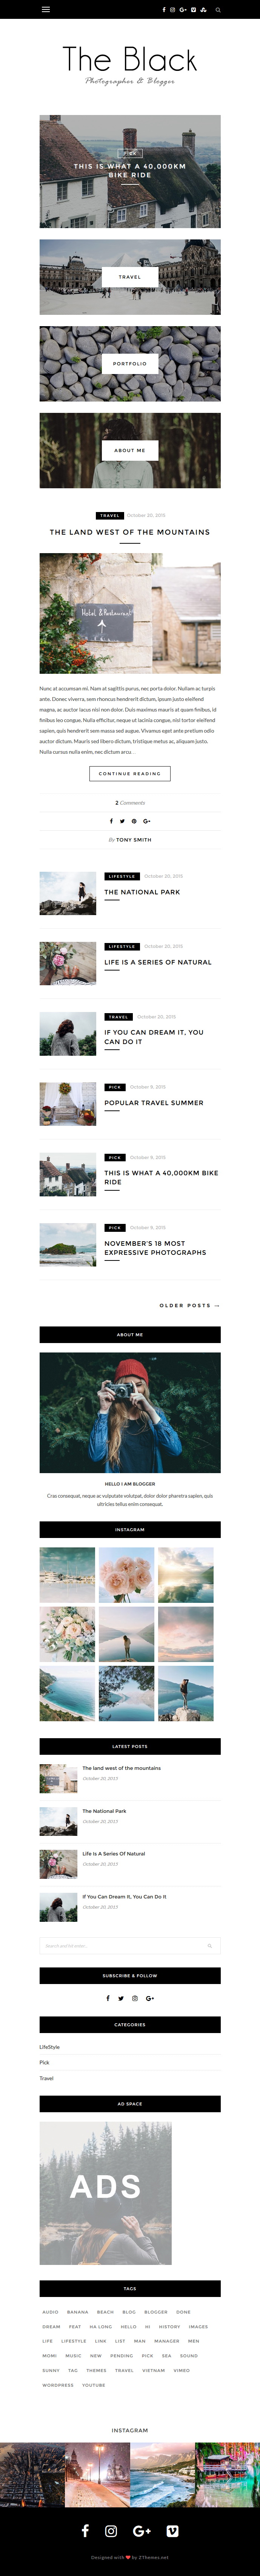Share the post on Pinterest below comments
This screenshot has width=260, height=2576.
click(134, 821)
